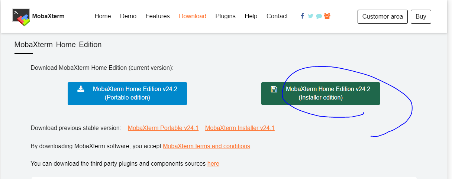Open the Features menu item
The width and height of the screenshot is (452, 179).
click(158, 16)
